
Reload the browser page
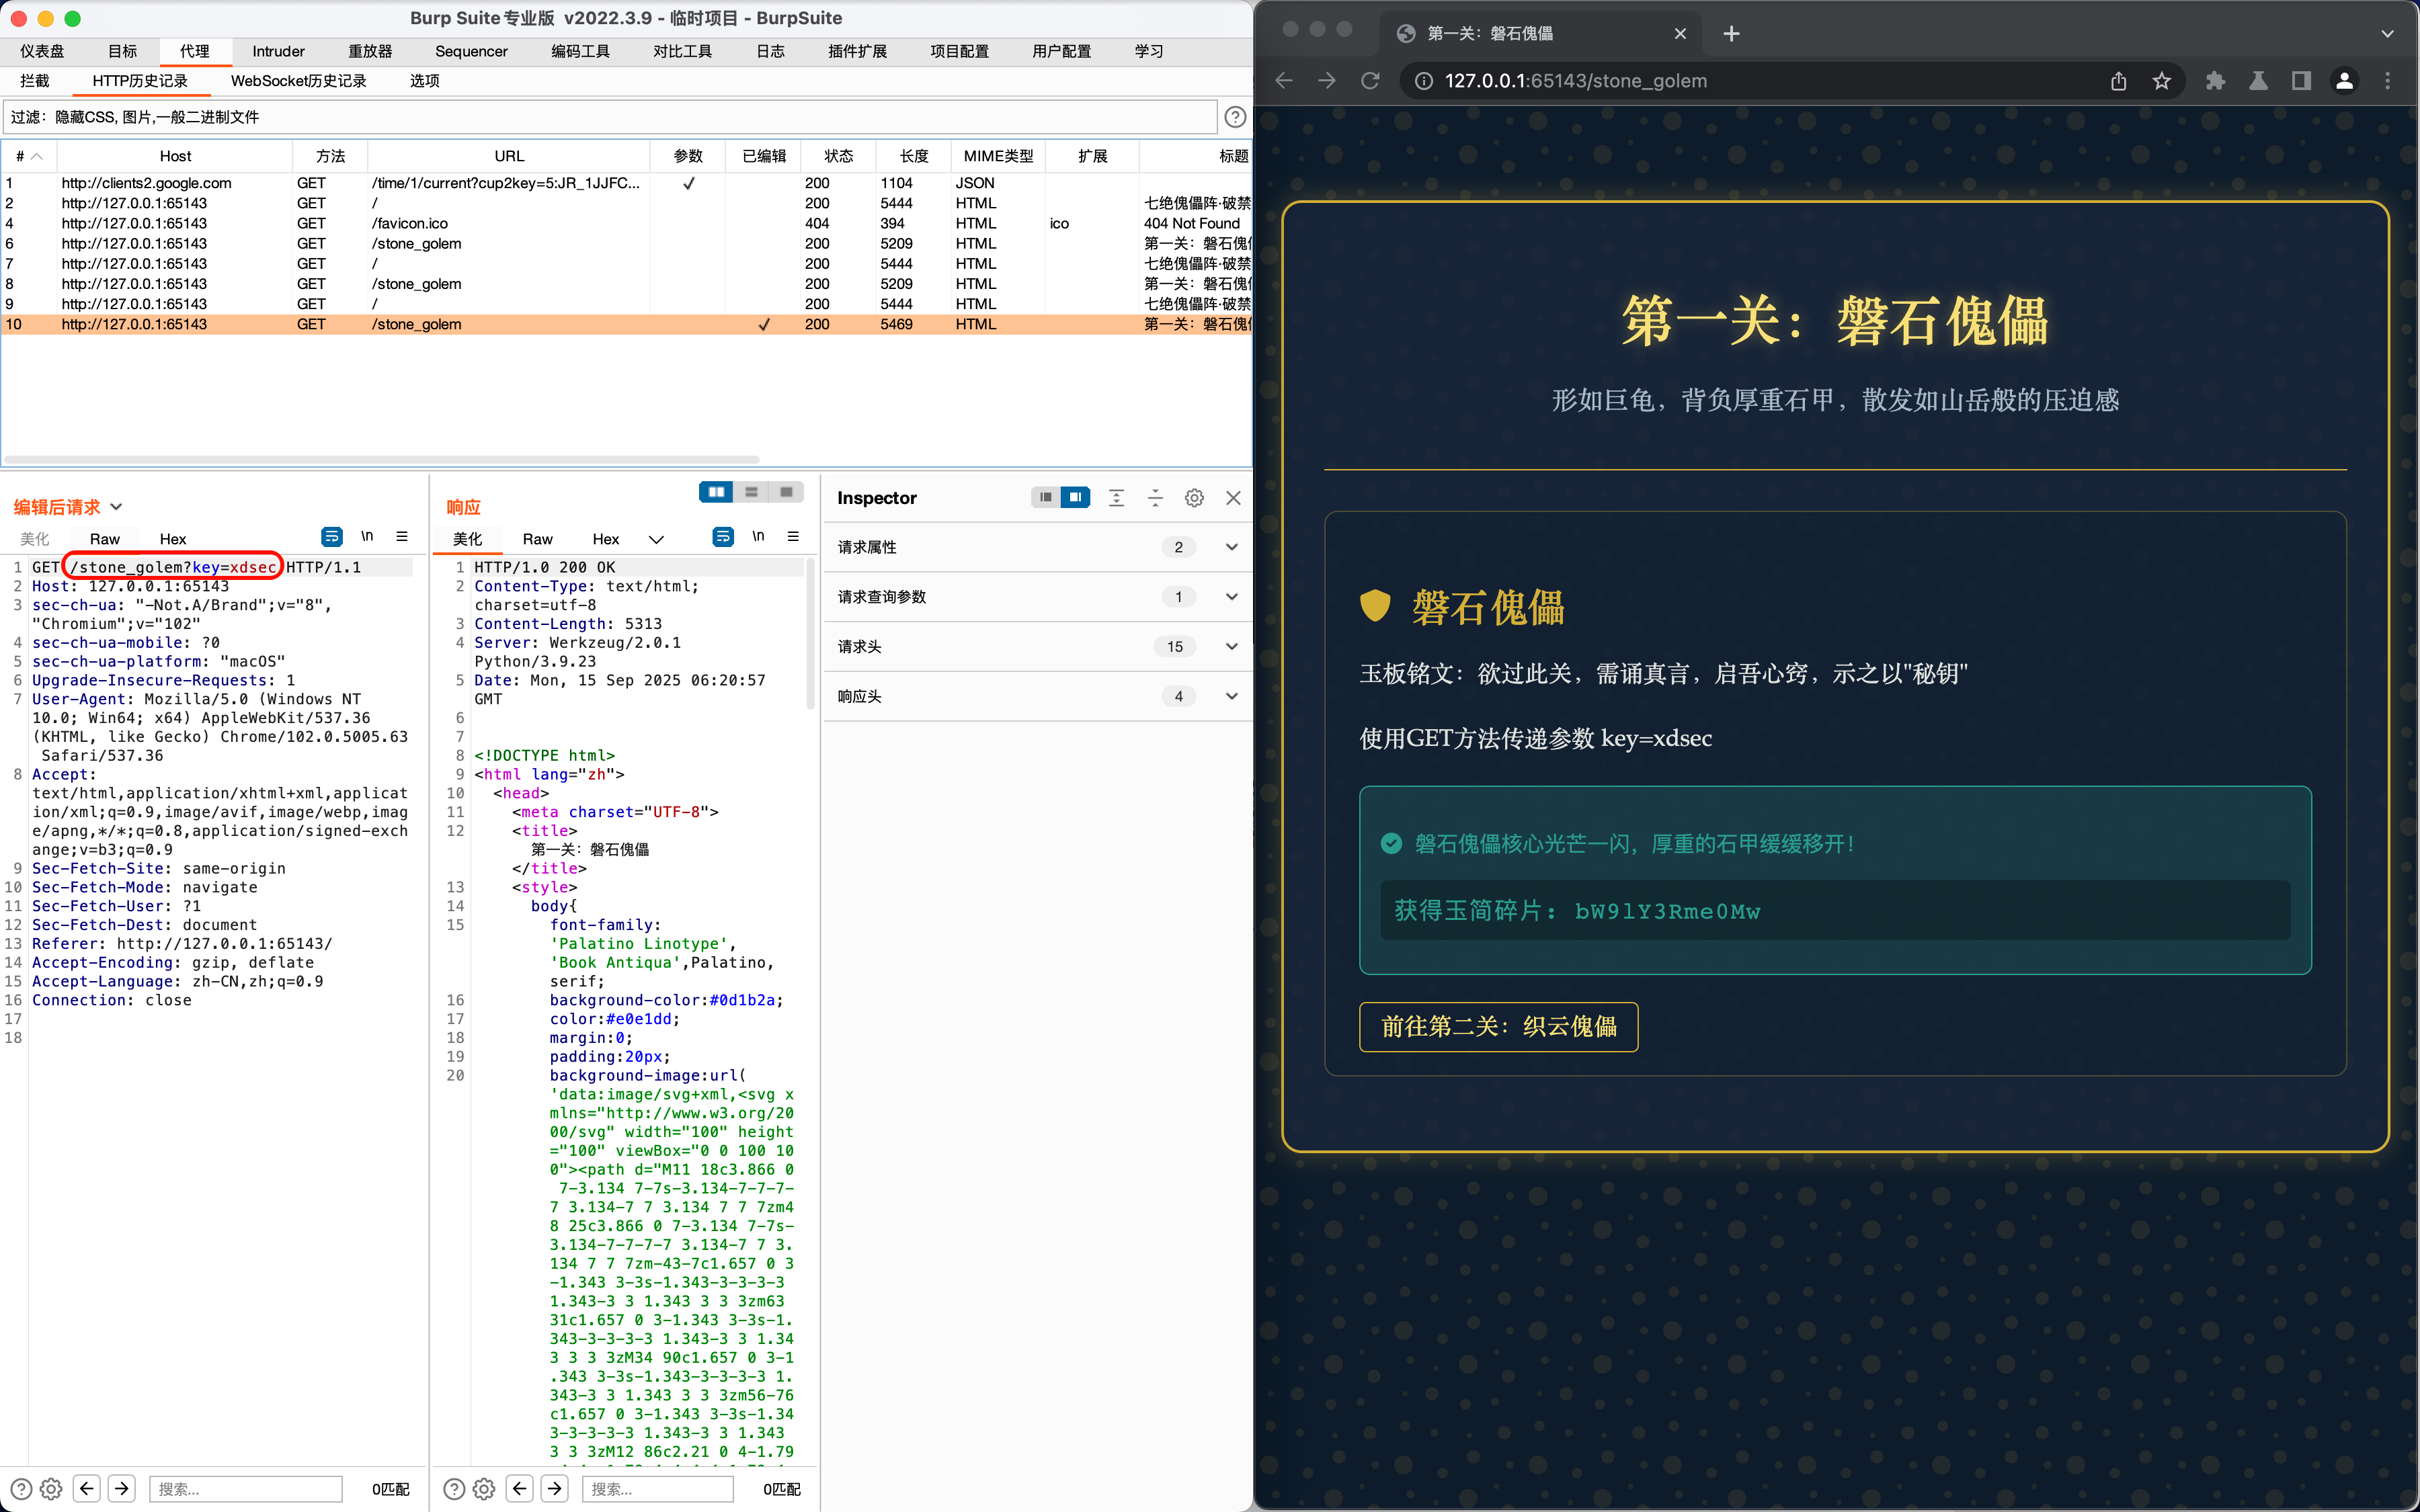1370,81
